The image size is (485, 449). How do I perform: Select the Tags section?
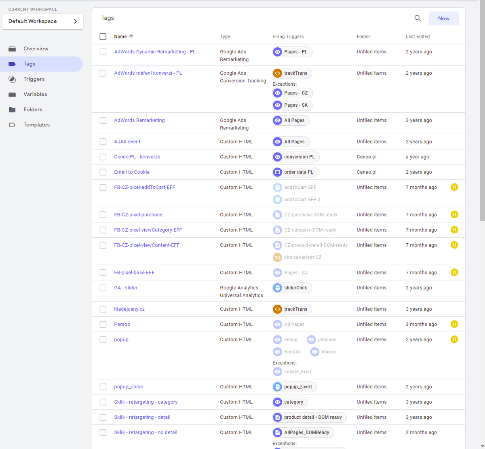click(x=41, y=64)
